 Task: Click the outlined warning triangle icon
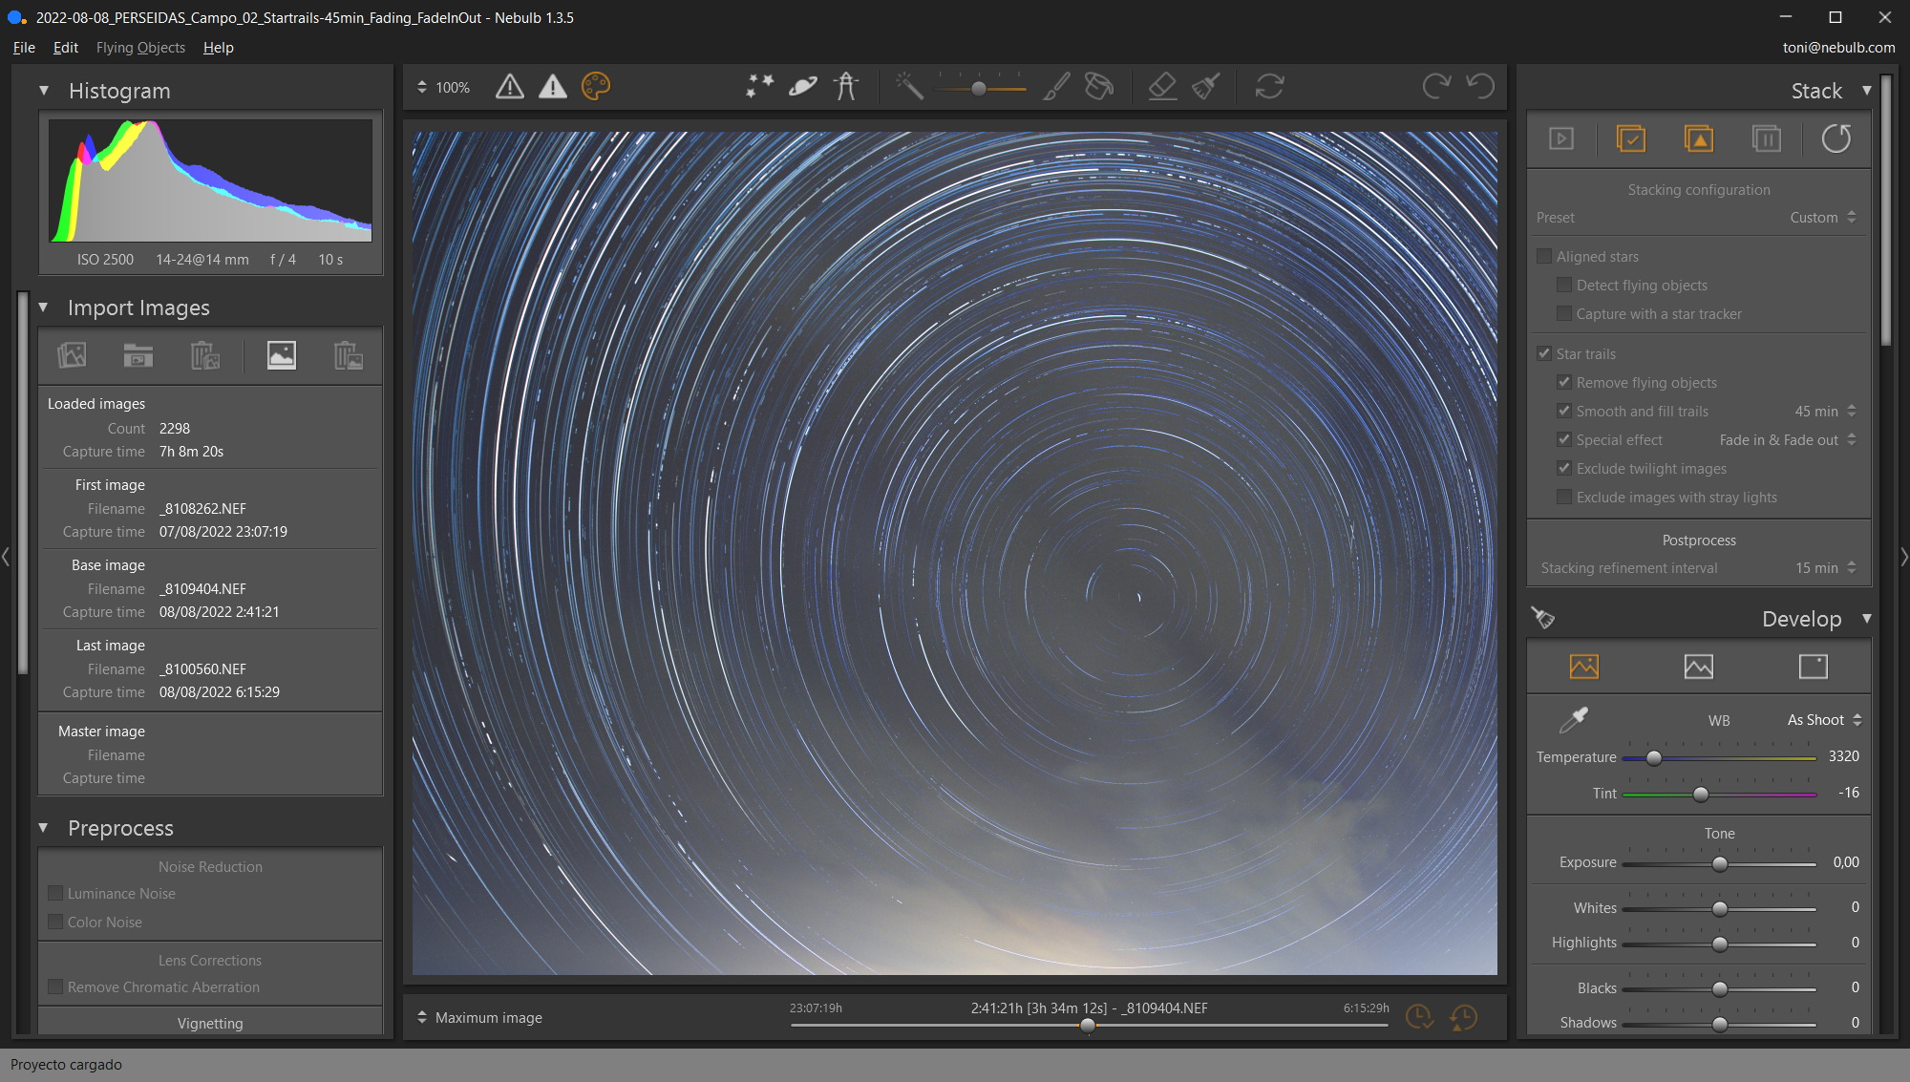510,87
